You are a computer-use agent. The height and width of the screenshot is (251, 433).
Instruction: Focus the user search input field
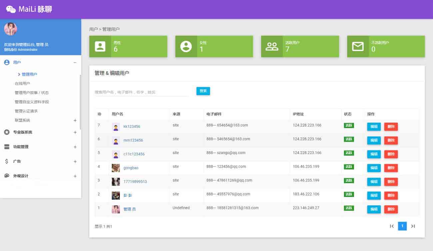(x=142, y=92)
